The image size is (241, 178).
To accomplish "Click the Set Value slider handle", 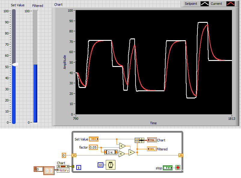I will coord(15,64).
